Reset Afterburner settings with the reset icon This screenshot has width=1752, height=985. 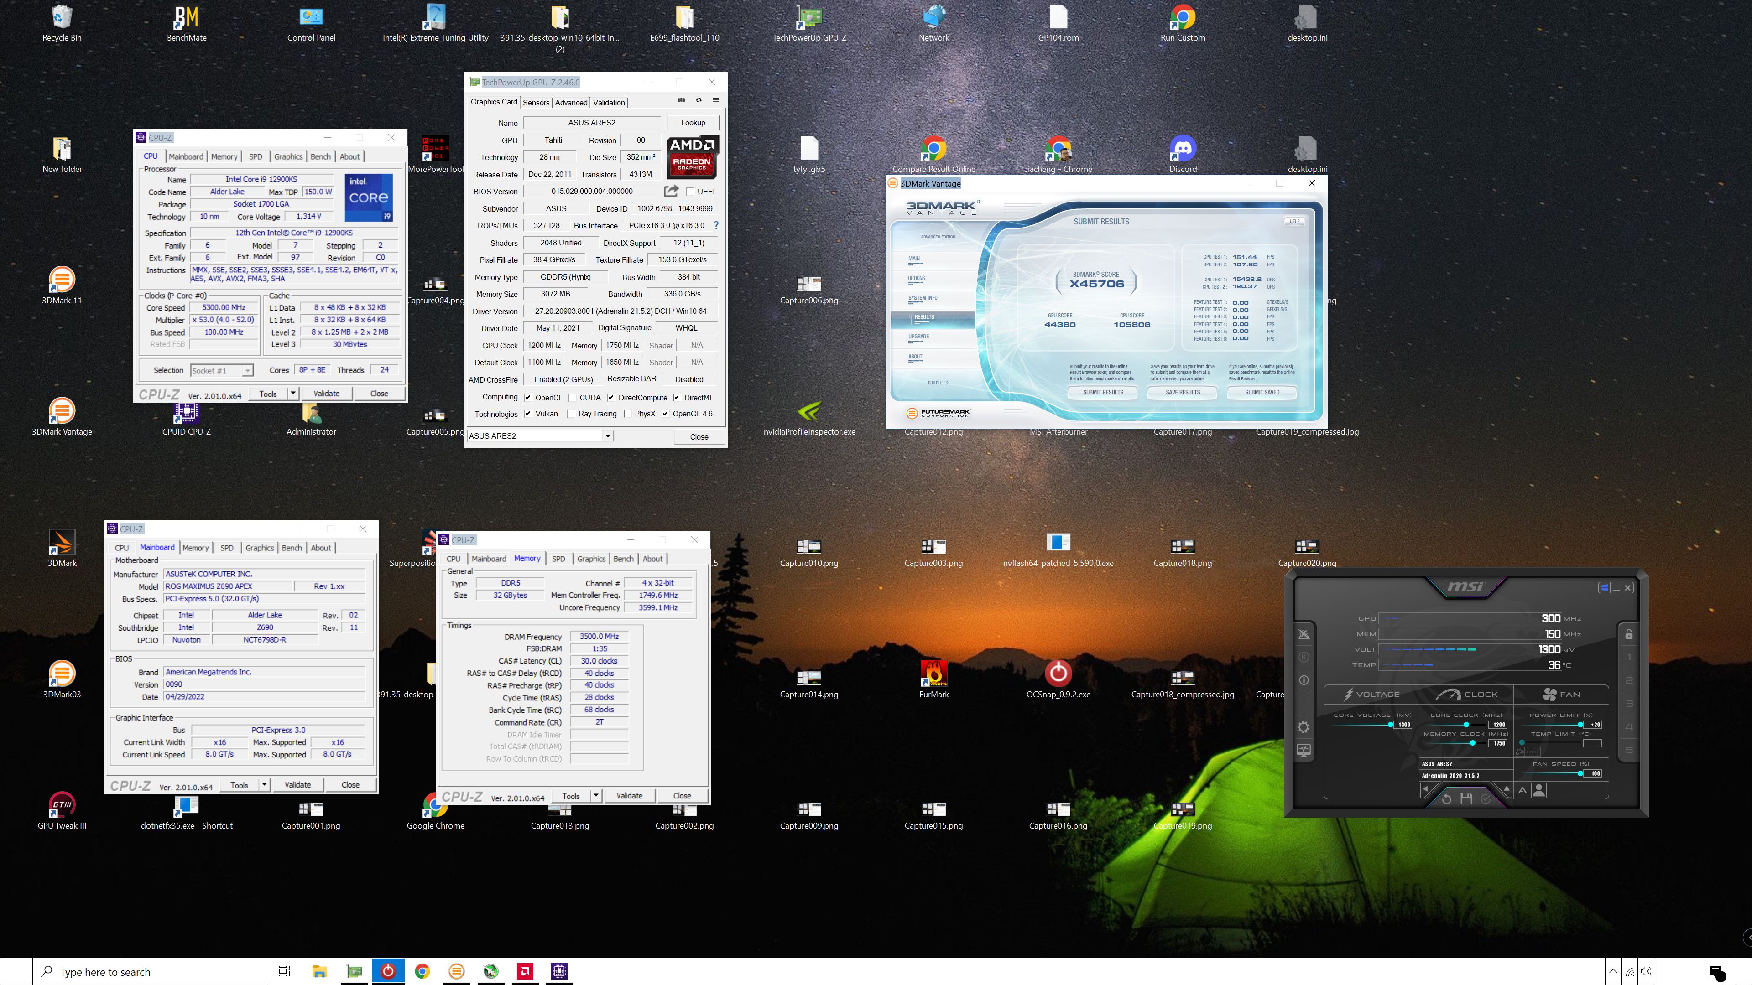pyautogui.click(x=1447, y=799)
